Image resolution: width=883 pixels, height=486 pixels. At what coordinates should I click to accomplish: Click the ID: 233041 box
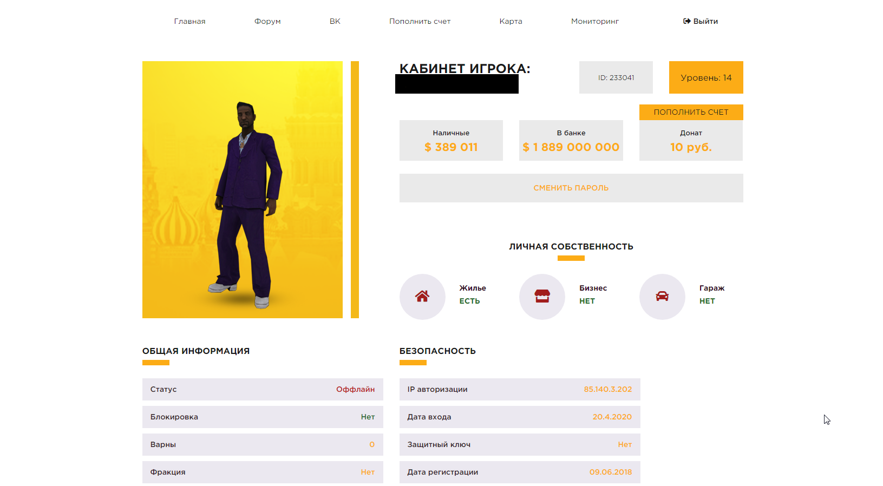point(616,77)
